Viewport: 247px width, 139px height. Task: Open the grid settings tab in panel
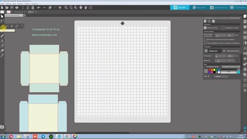coord(209,21)
